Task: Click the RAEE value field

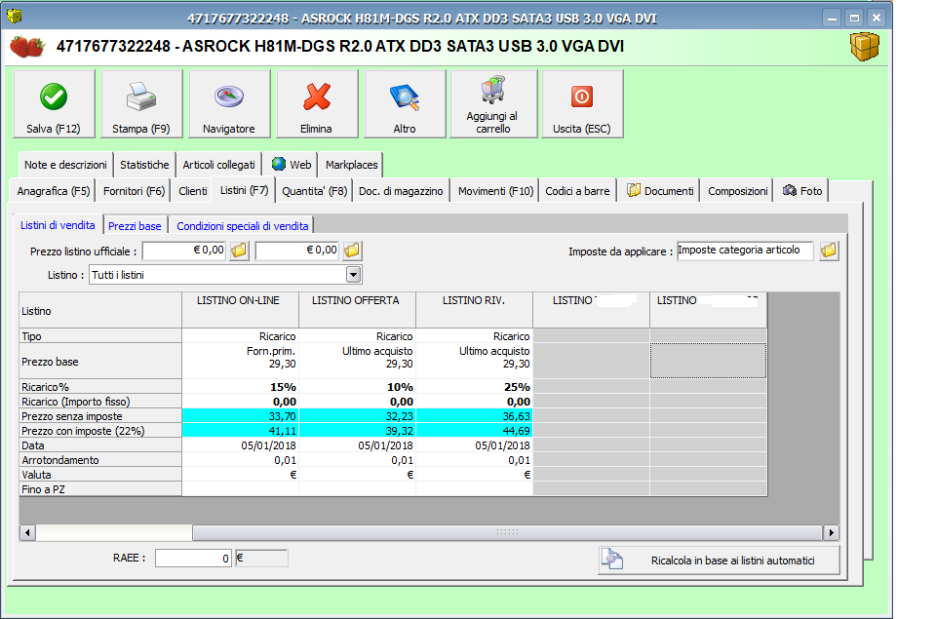Action: pyautogui.click(x=193, y=559)
